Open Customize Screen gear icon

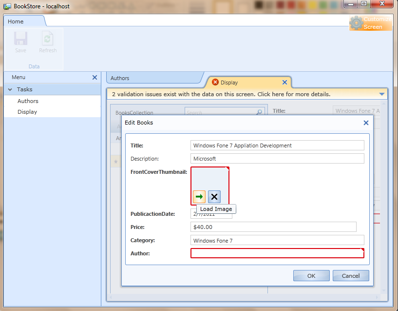[357, 23]
